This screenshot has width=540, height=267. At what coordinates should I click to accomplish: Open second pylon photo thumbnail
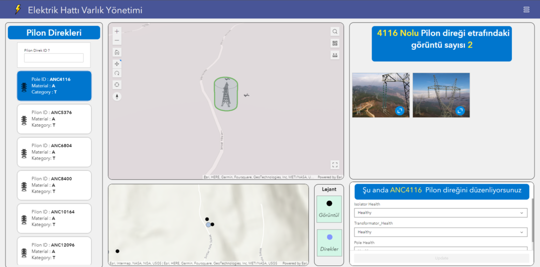pos(441,95)
